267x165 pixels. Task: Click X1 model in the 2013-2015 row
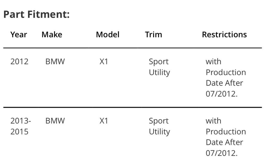click(104, 121)
